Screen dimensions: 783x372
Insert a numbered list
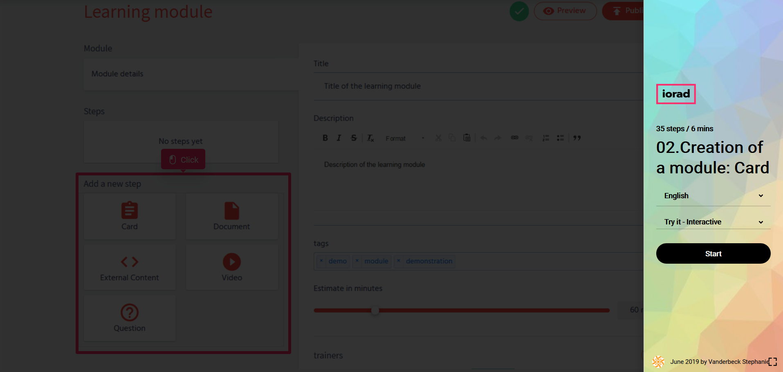545,138
